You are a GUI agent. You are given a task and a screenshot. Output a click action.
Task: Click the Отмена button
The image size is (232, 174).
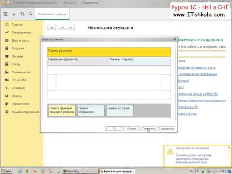click(x=131, y=129)
